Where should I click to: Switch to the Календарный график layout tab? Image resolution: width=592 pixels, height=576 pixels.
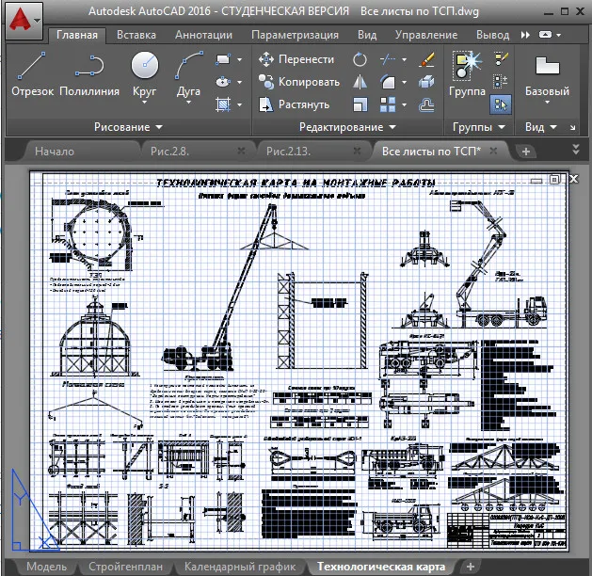[240, 567]
